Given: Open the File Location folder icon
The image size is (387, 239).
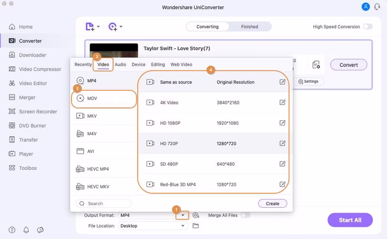Looking at the screenshot, I should (x=195, y=226).
